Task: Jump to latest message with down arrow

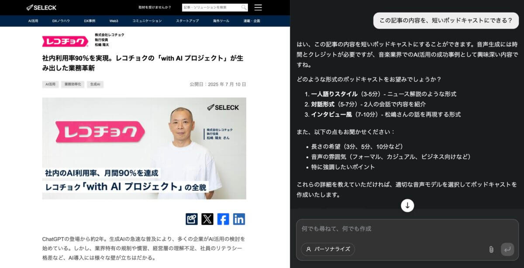Action: (407, 205)
